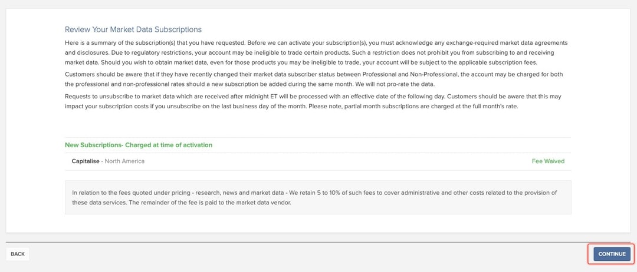The image size is (637, 272).
Task: Click the text "In relation to the fees quoted"
Action: [x=118, y=193]
